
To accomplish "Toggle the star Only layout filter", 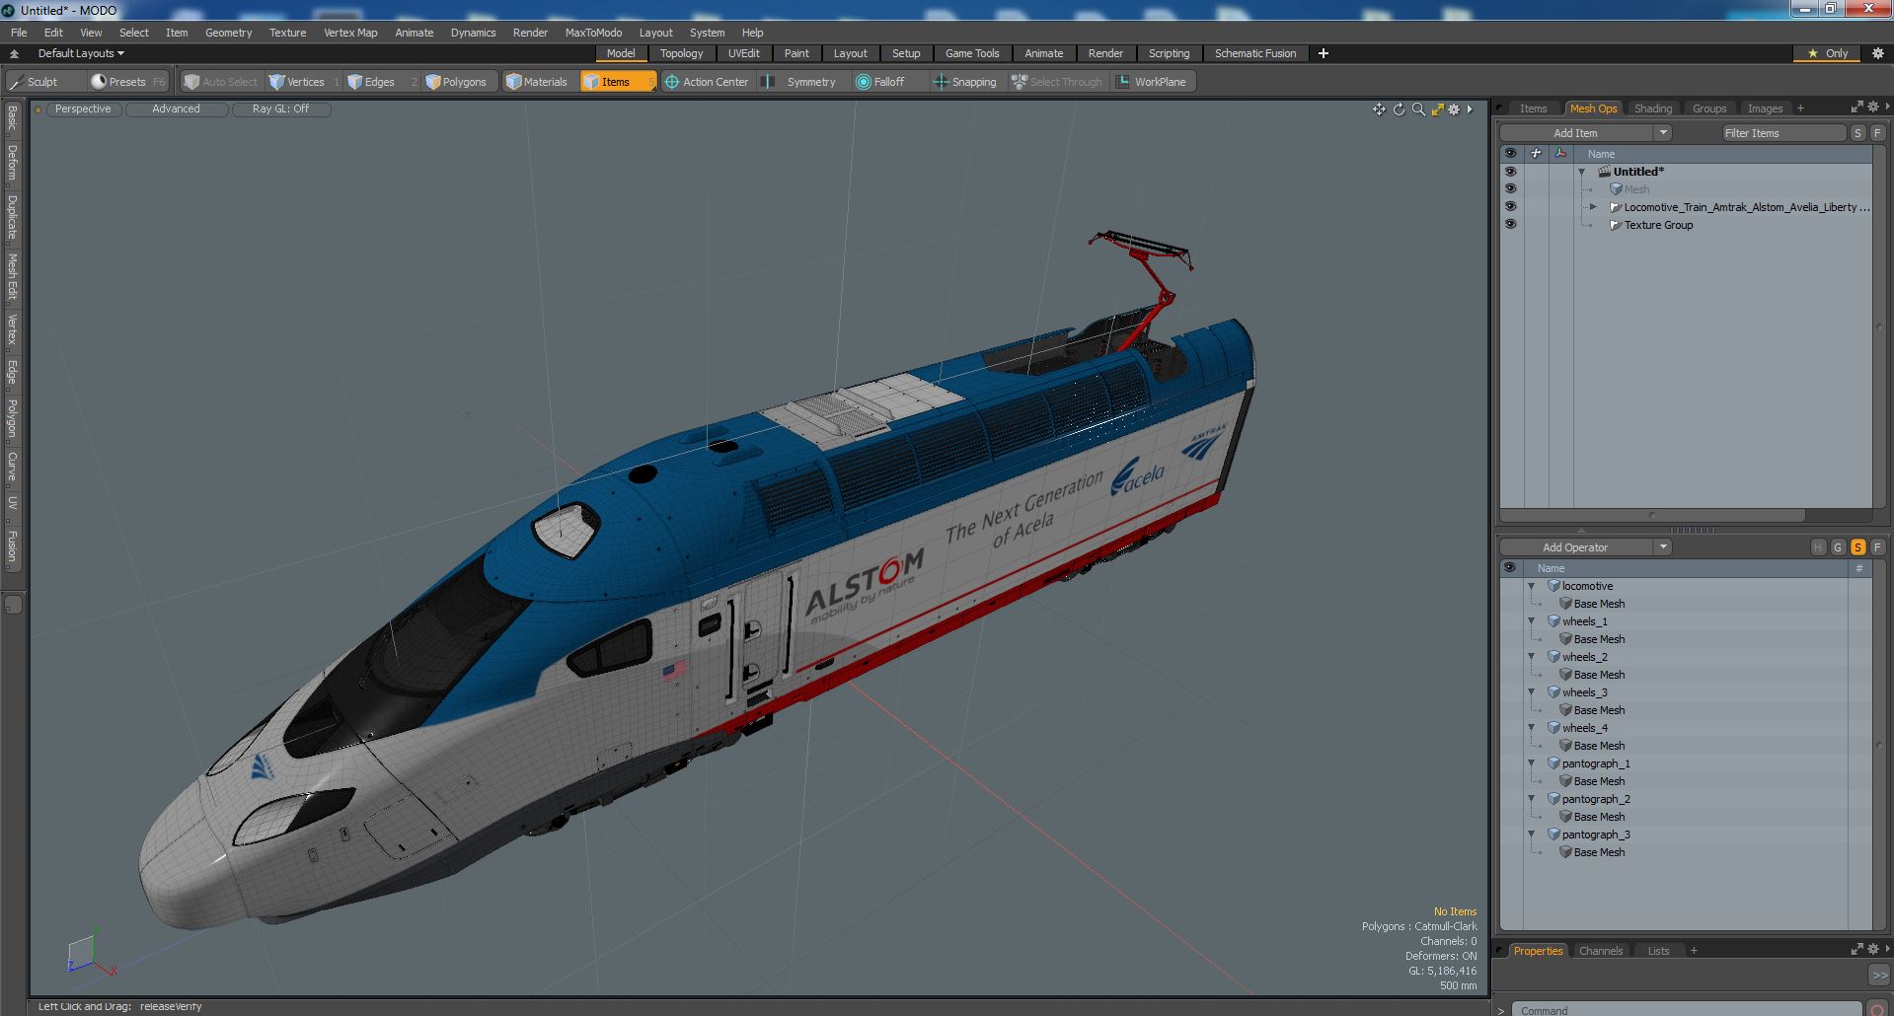I will pyautogui.click(x=1828, y=53).
